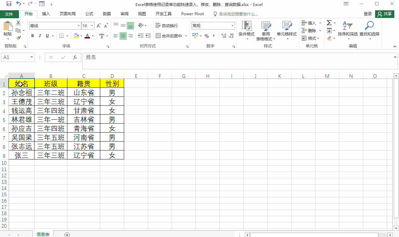Toggle top vertical alignment
The image size is (399, 237).
116,26
